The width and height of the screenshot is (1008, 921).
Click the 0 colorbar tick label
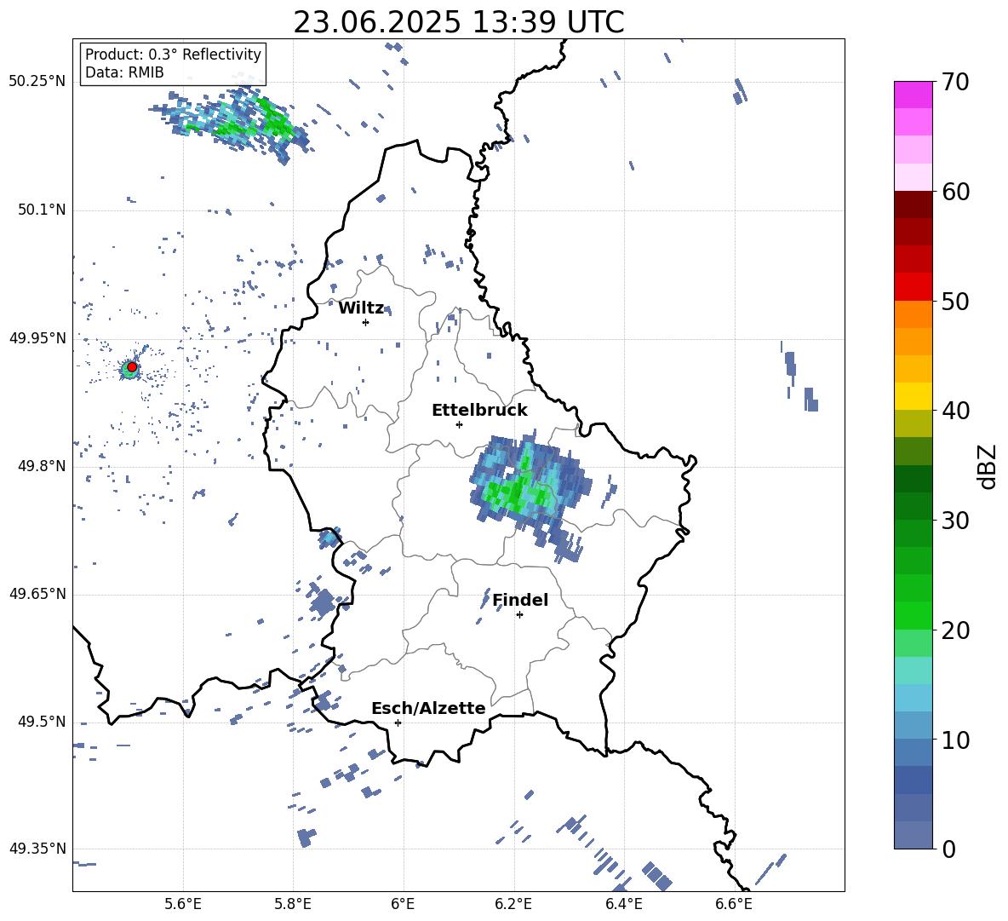click(948, 849)
